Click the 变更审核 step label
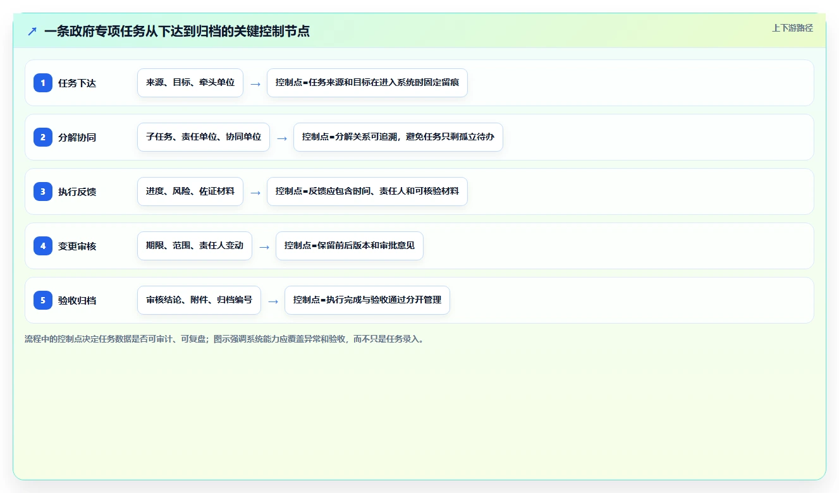The image size is (839, 493). click(77, 246)
